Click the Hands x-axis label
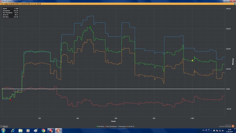The height and width of the screenshot is (133, 236). point(113,121)
